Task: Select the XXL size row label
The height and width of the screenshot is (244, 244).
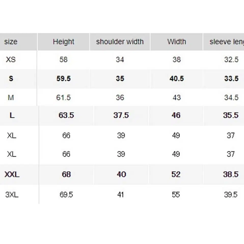Action: (12, 174)
